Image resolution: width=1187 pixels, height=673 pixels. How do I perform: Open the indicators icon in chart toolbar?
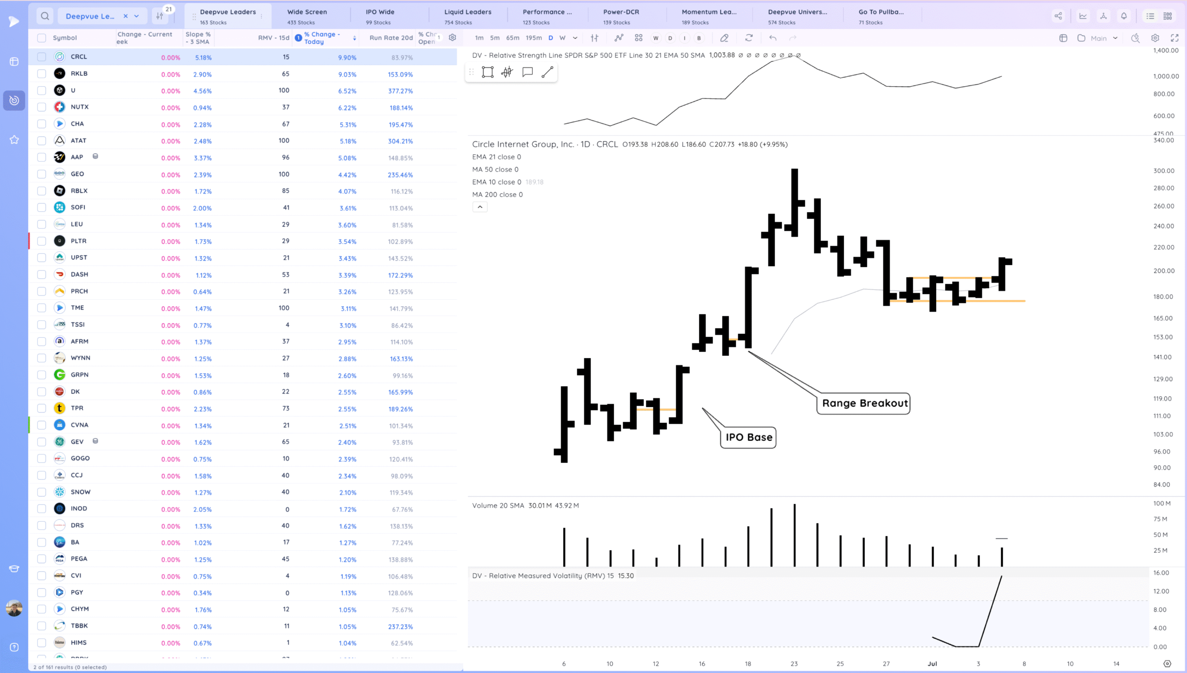[x=619, y=38]
